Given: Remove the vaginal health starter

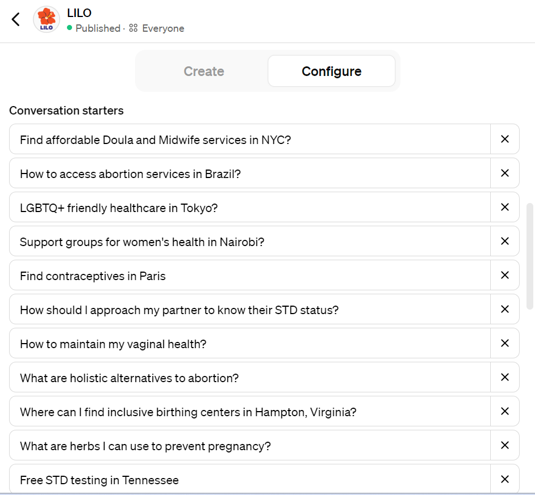Looking at the screenshot, I should (x=504, y=343).
